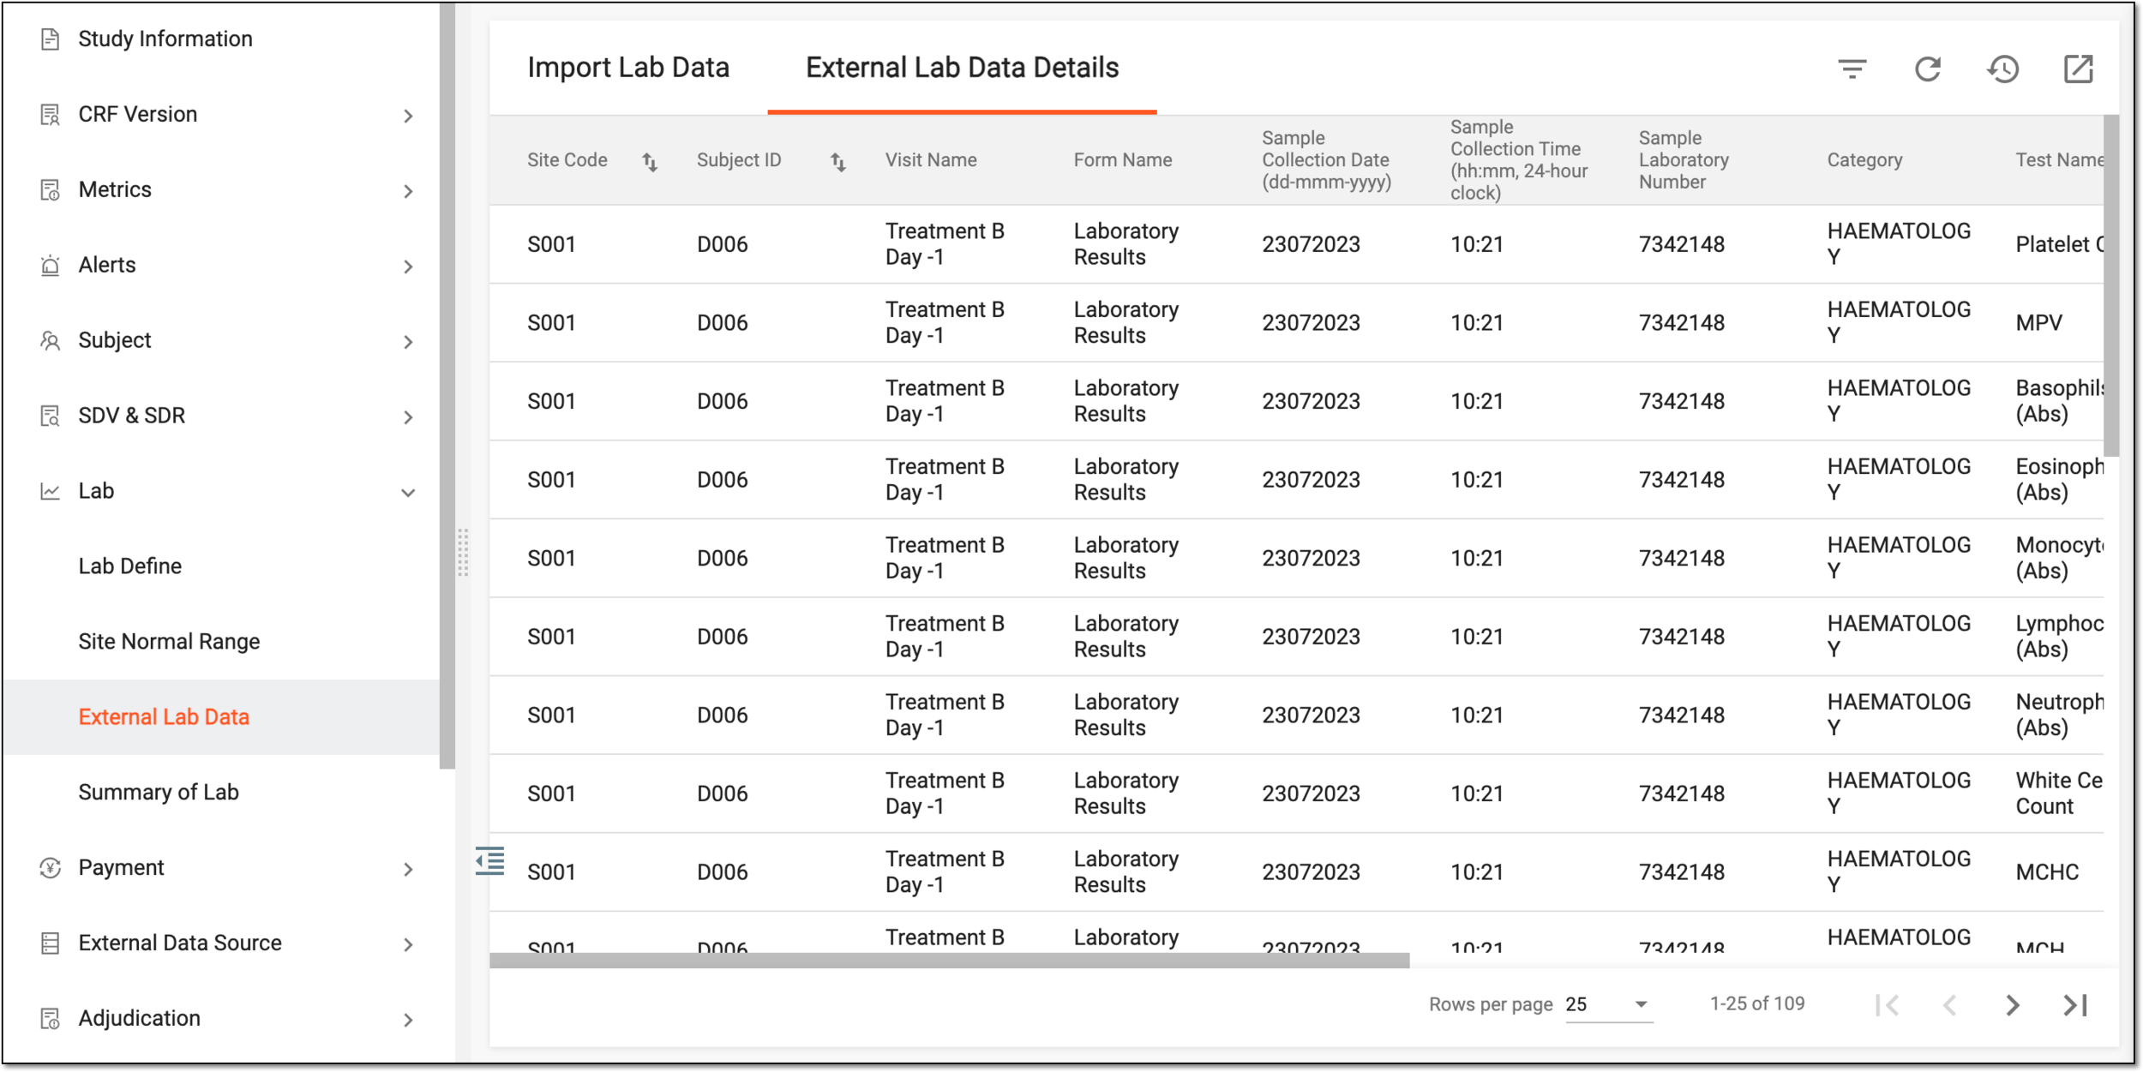Click the Sample Collection Time column header
The width and height of the screenshot is (2143, 1072).
[1519, 160]
